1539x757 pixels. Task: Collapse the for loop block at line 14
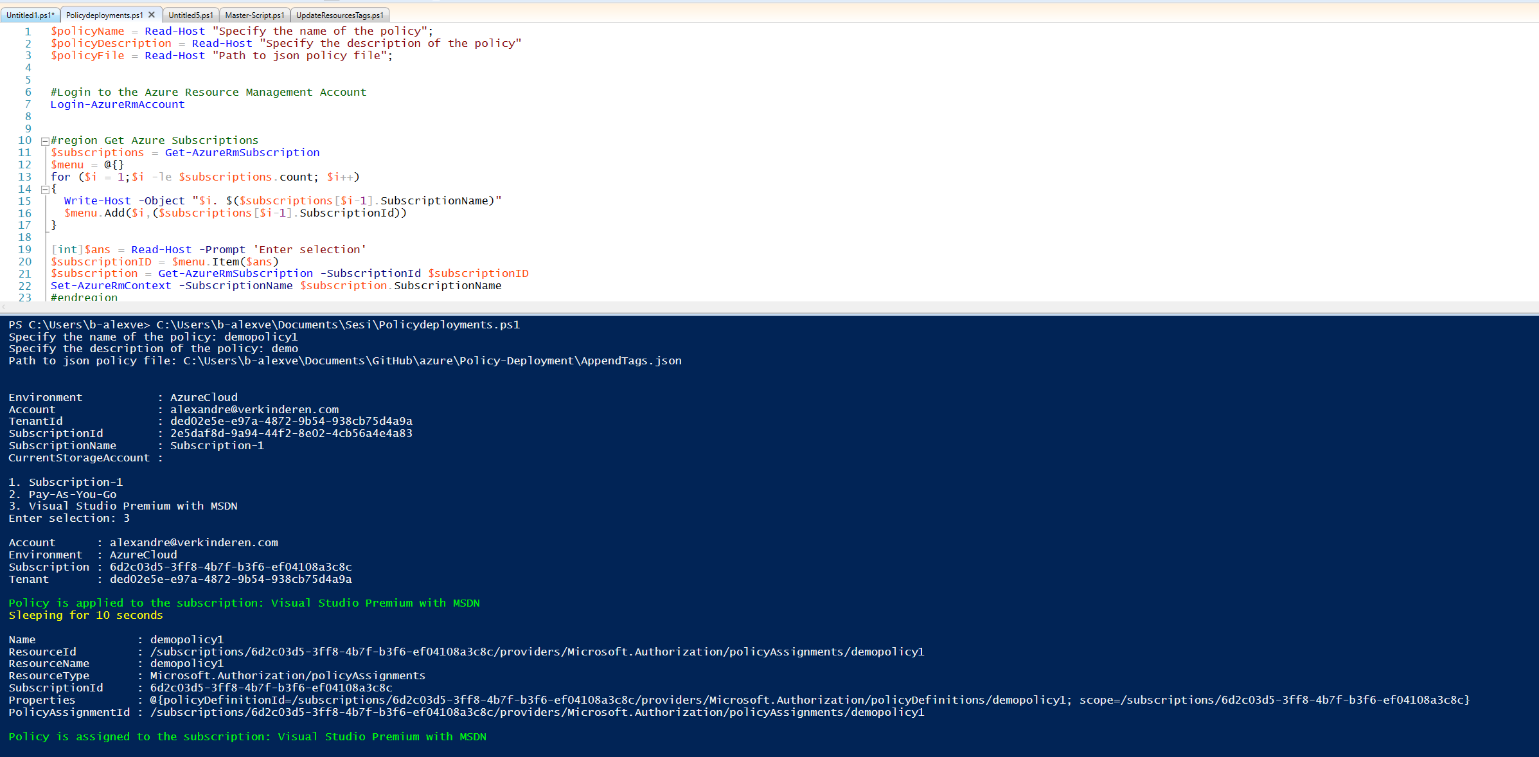(45, 190)
